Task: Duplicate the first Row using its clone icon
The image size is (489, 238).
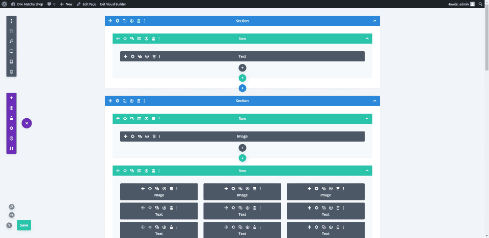Action: (132, 39)
